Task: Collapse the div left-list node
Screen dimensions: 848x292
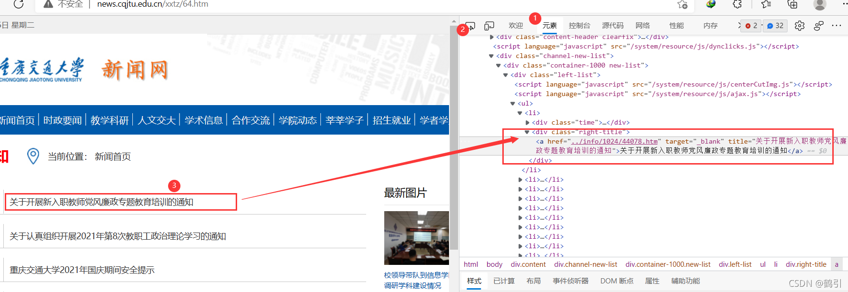Action: coord(506,75)
